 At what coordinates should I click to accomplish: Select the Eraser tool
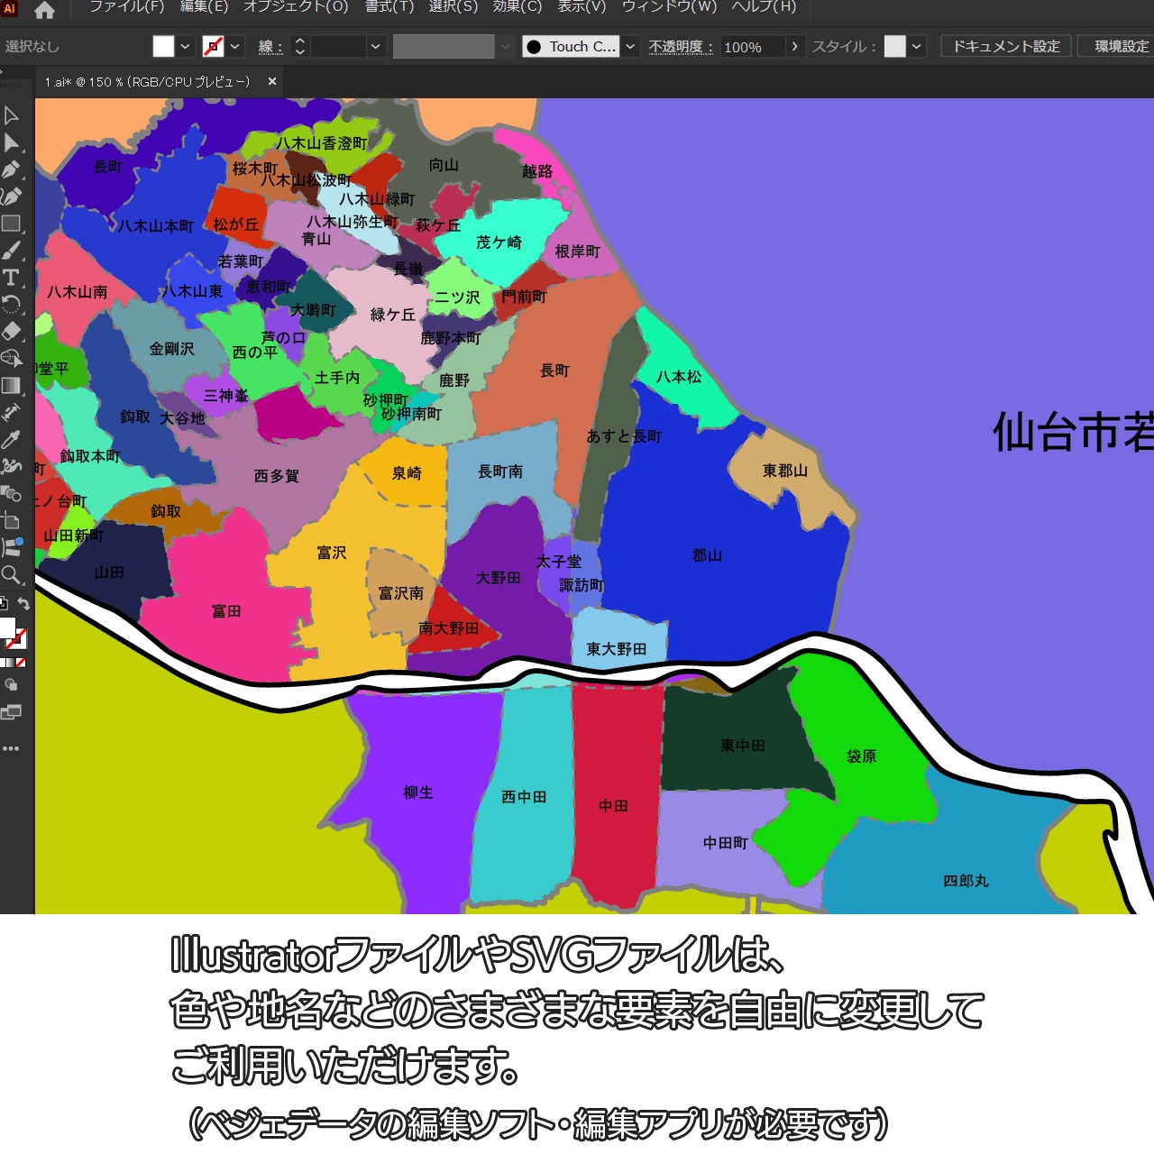[x=12, y=332]
